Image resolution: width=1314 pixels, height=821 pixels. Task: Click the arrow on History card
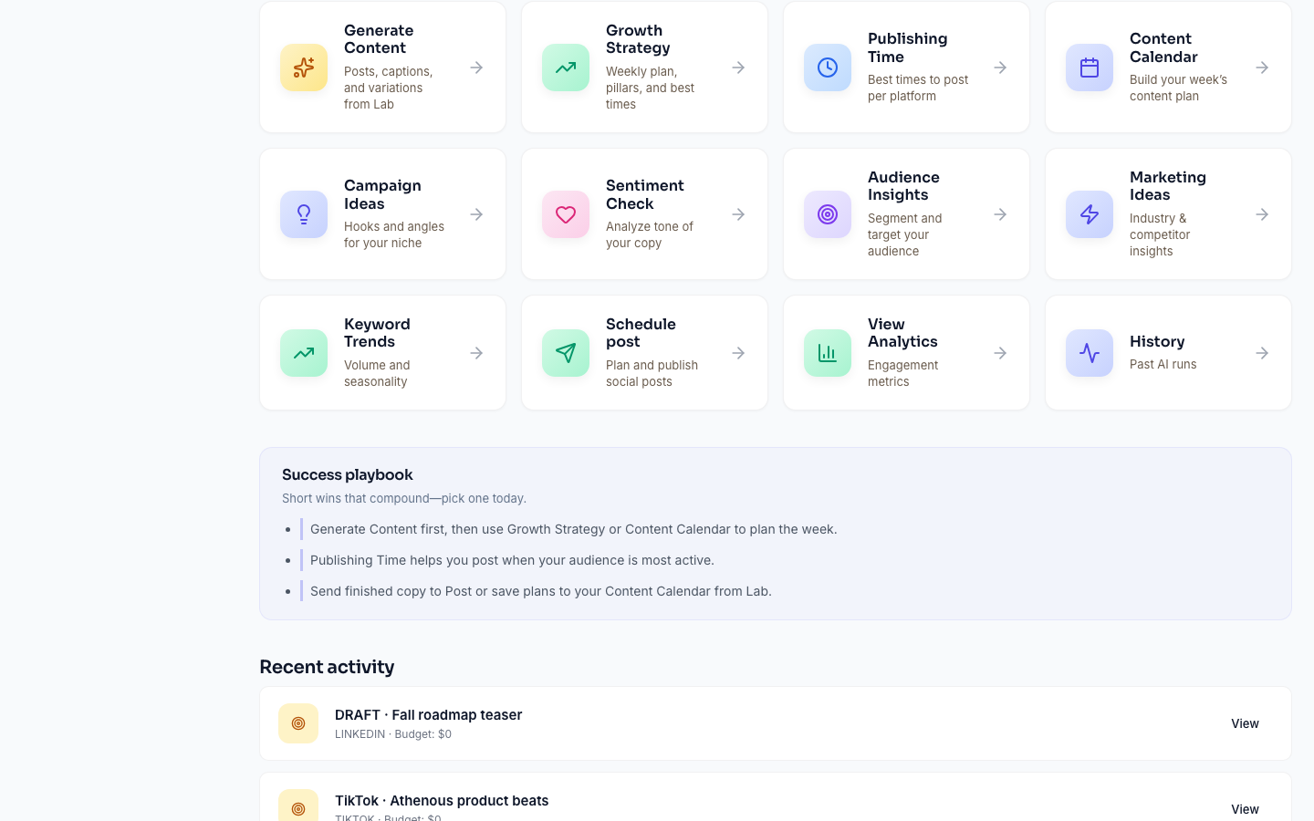pos(1262,353)
